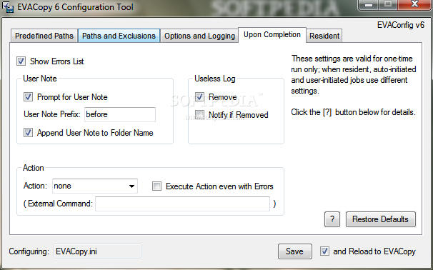Viewport: 433px width, 270px height.
Task: Close the EVACopy Configuration Tool window
Action: coord(414,5)
